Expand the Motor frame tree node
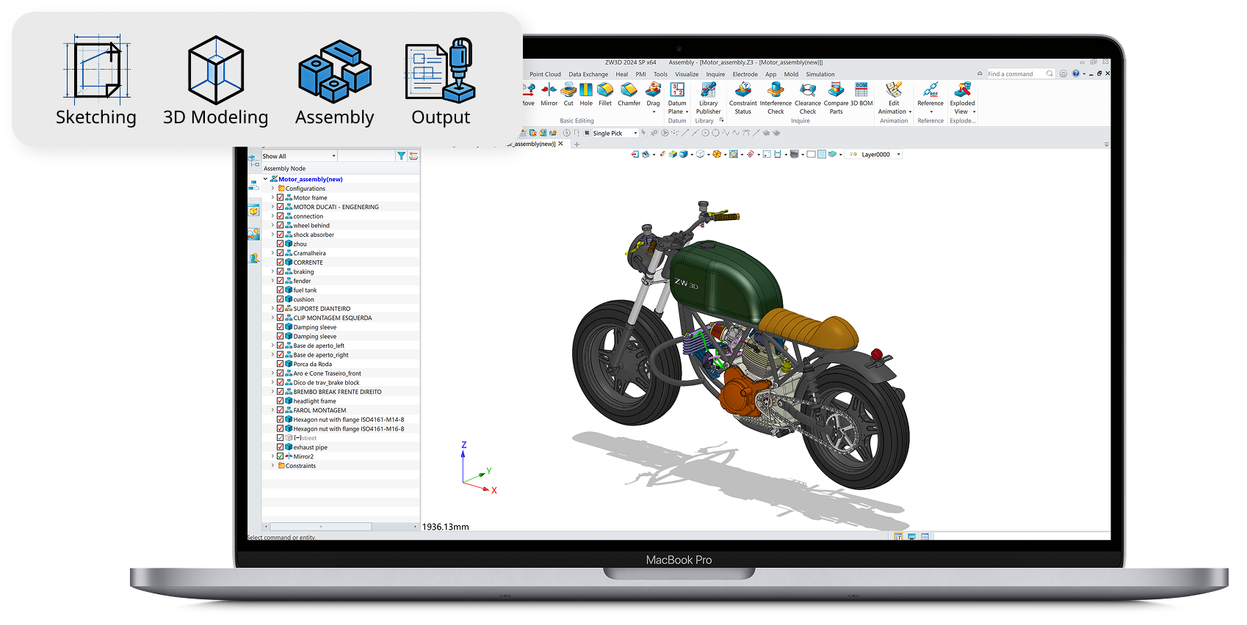Image resolution: width=1247 pixels, height=625 pixels. click(x=272, y=197)
